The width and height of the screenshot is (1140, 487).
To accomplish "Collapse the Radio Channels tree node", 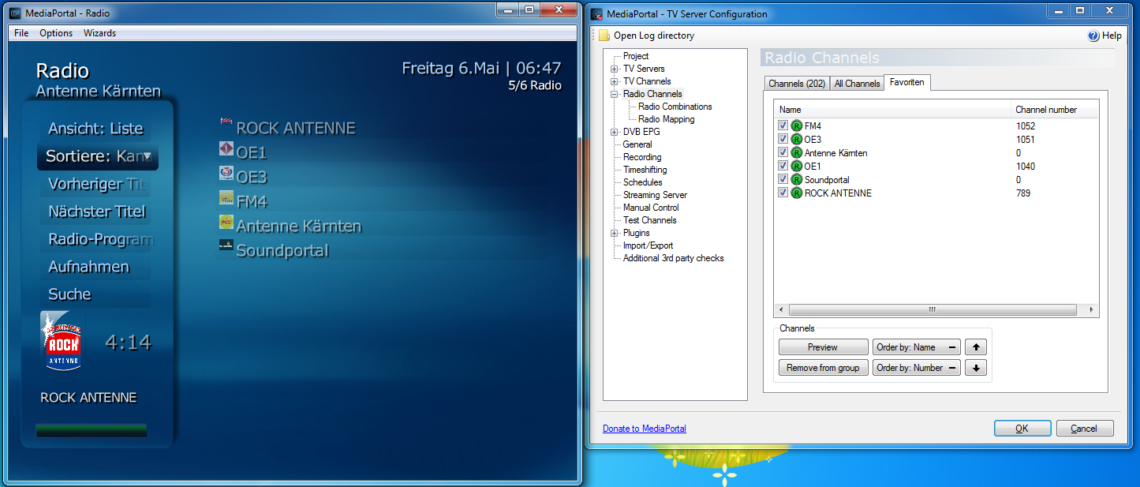I will (614, 94).
